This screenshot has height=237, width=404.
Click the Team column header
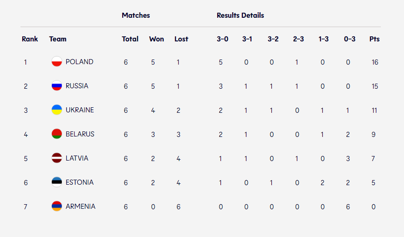(x=58, y=39)
